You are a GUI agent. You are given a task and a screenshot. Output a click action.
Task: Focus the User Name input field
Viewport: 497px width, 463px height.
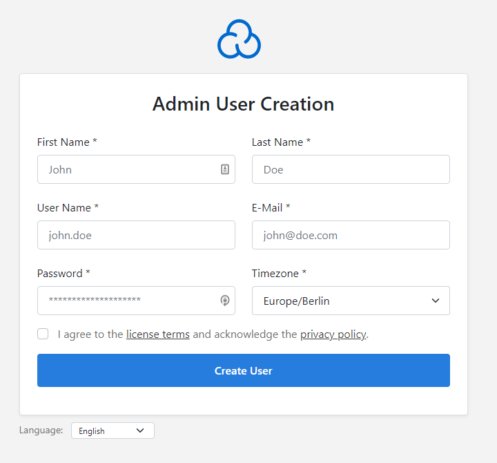(x=136, y=235)
